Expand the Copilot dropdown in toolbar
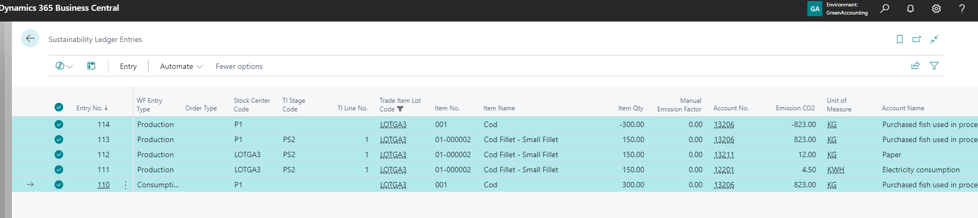Image resolution: width=978 pixels, height=218 pixels. point(64,66)
